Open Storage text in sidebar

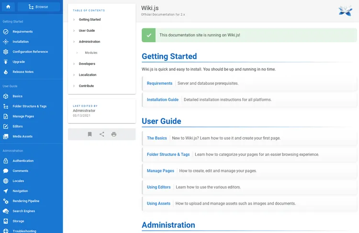pyautogui.click(x=18, y=221)
